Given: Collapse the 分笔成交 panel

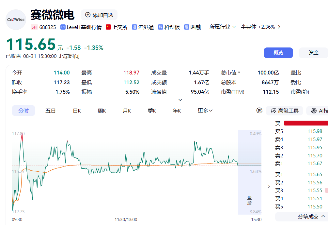Looking at the screenshot, I should [x=323, y=216].
